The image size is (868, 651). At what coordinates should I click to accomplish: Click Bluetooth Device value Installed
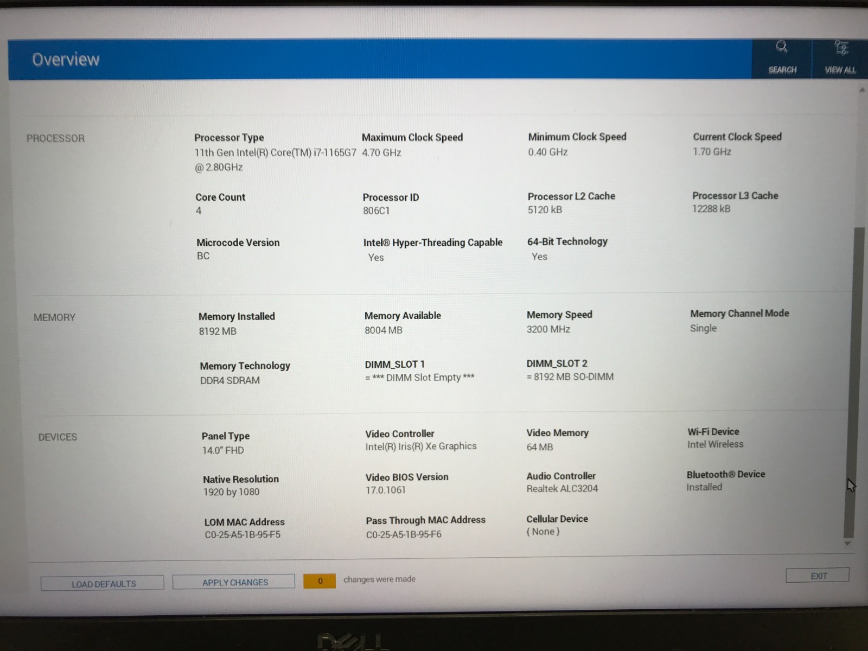704,487
